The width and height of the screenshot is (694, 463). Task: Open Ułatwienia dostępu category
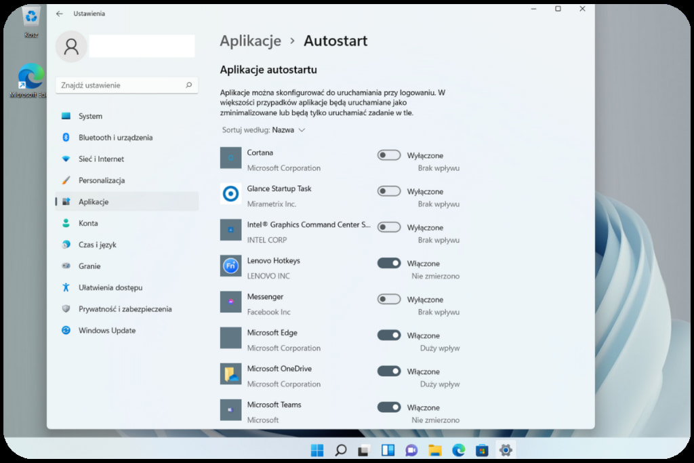click(127, 287)
